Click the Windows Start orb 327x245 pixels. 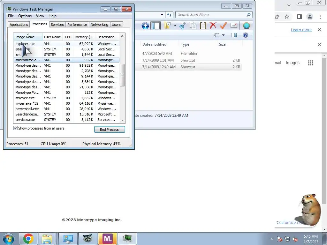coord(9,239)
